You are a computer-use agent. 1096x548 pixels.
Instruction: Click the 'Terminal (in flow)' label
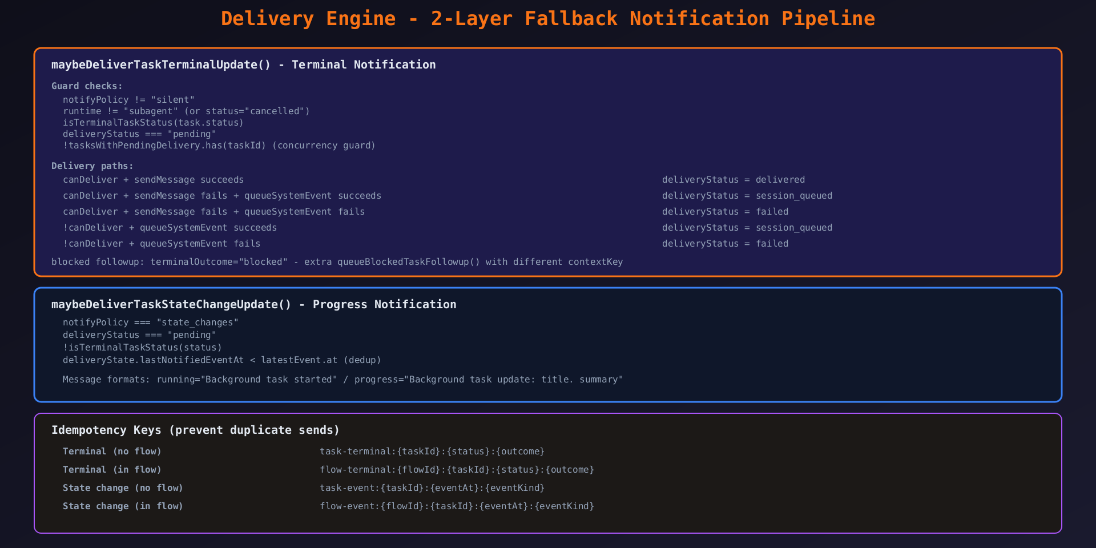click(x=112, y=469)
